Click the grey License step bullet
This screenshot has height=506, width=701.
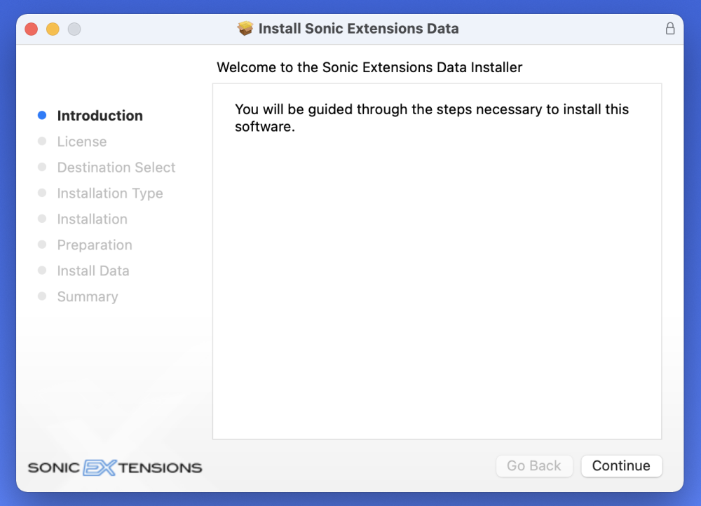(x=42, y=142)
